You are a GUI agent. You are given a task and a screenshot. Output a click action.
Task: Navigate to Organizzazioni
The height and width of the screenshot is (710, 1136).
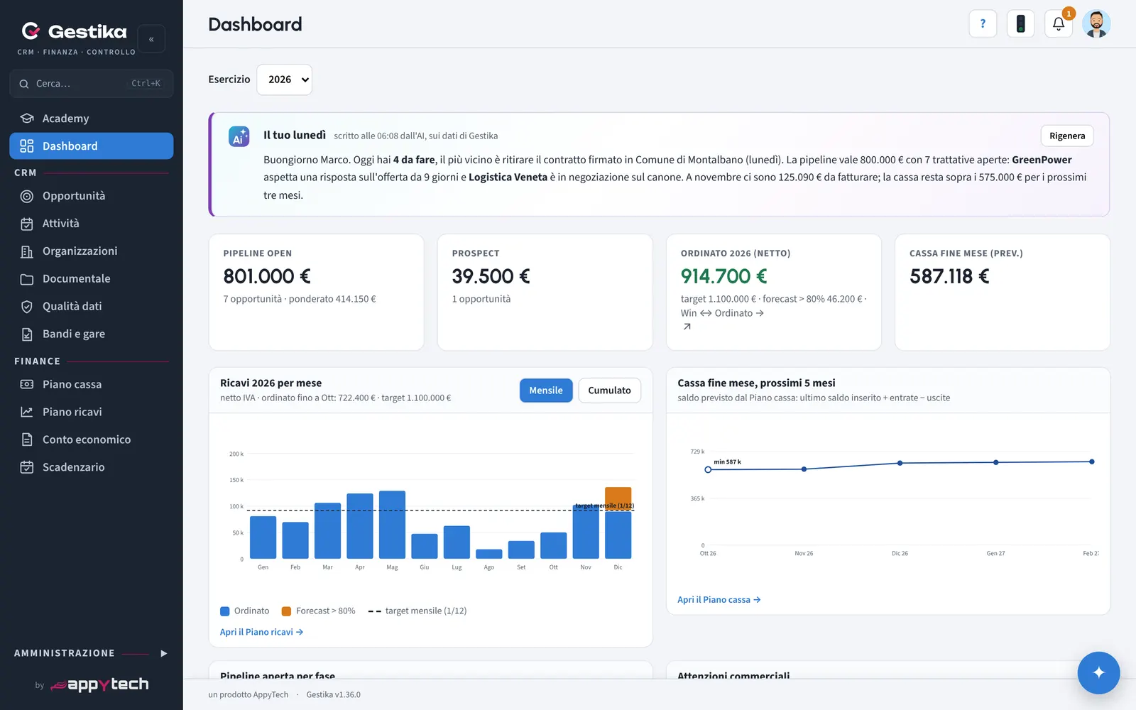[92, 251]
